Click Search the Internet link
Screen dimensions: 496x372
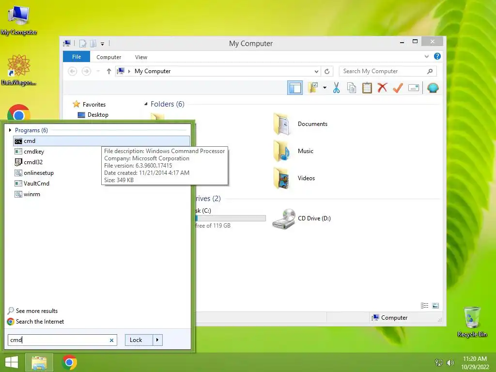point(35,322)
